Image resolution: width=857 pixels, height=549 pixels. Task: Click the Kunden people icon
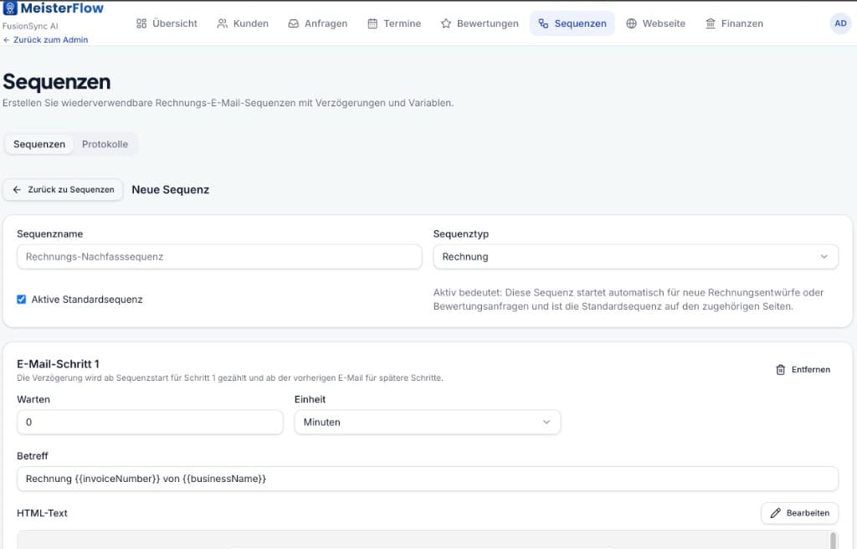pos(222,23)
